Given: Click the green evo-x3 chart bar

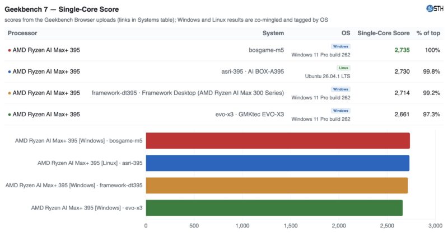Looking at the screenshot, I should 274,208.
